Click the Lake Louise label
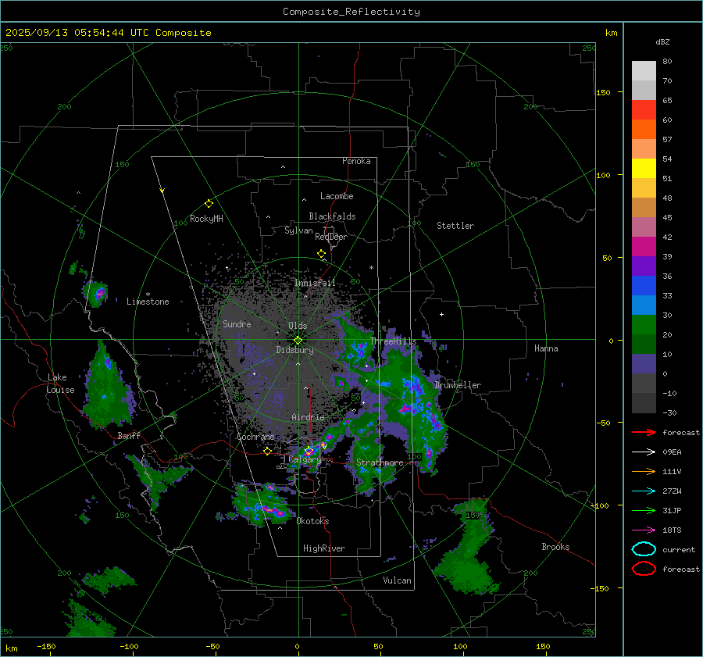Image resolution: width=703 pixels, height=657 pixels. tap(61, 384)
